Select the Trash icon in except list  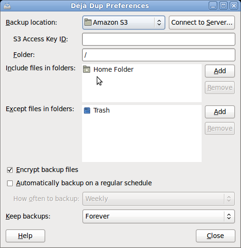(87, 110)
